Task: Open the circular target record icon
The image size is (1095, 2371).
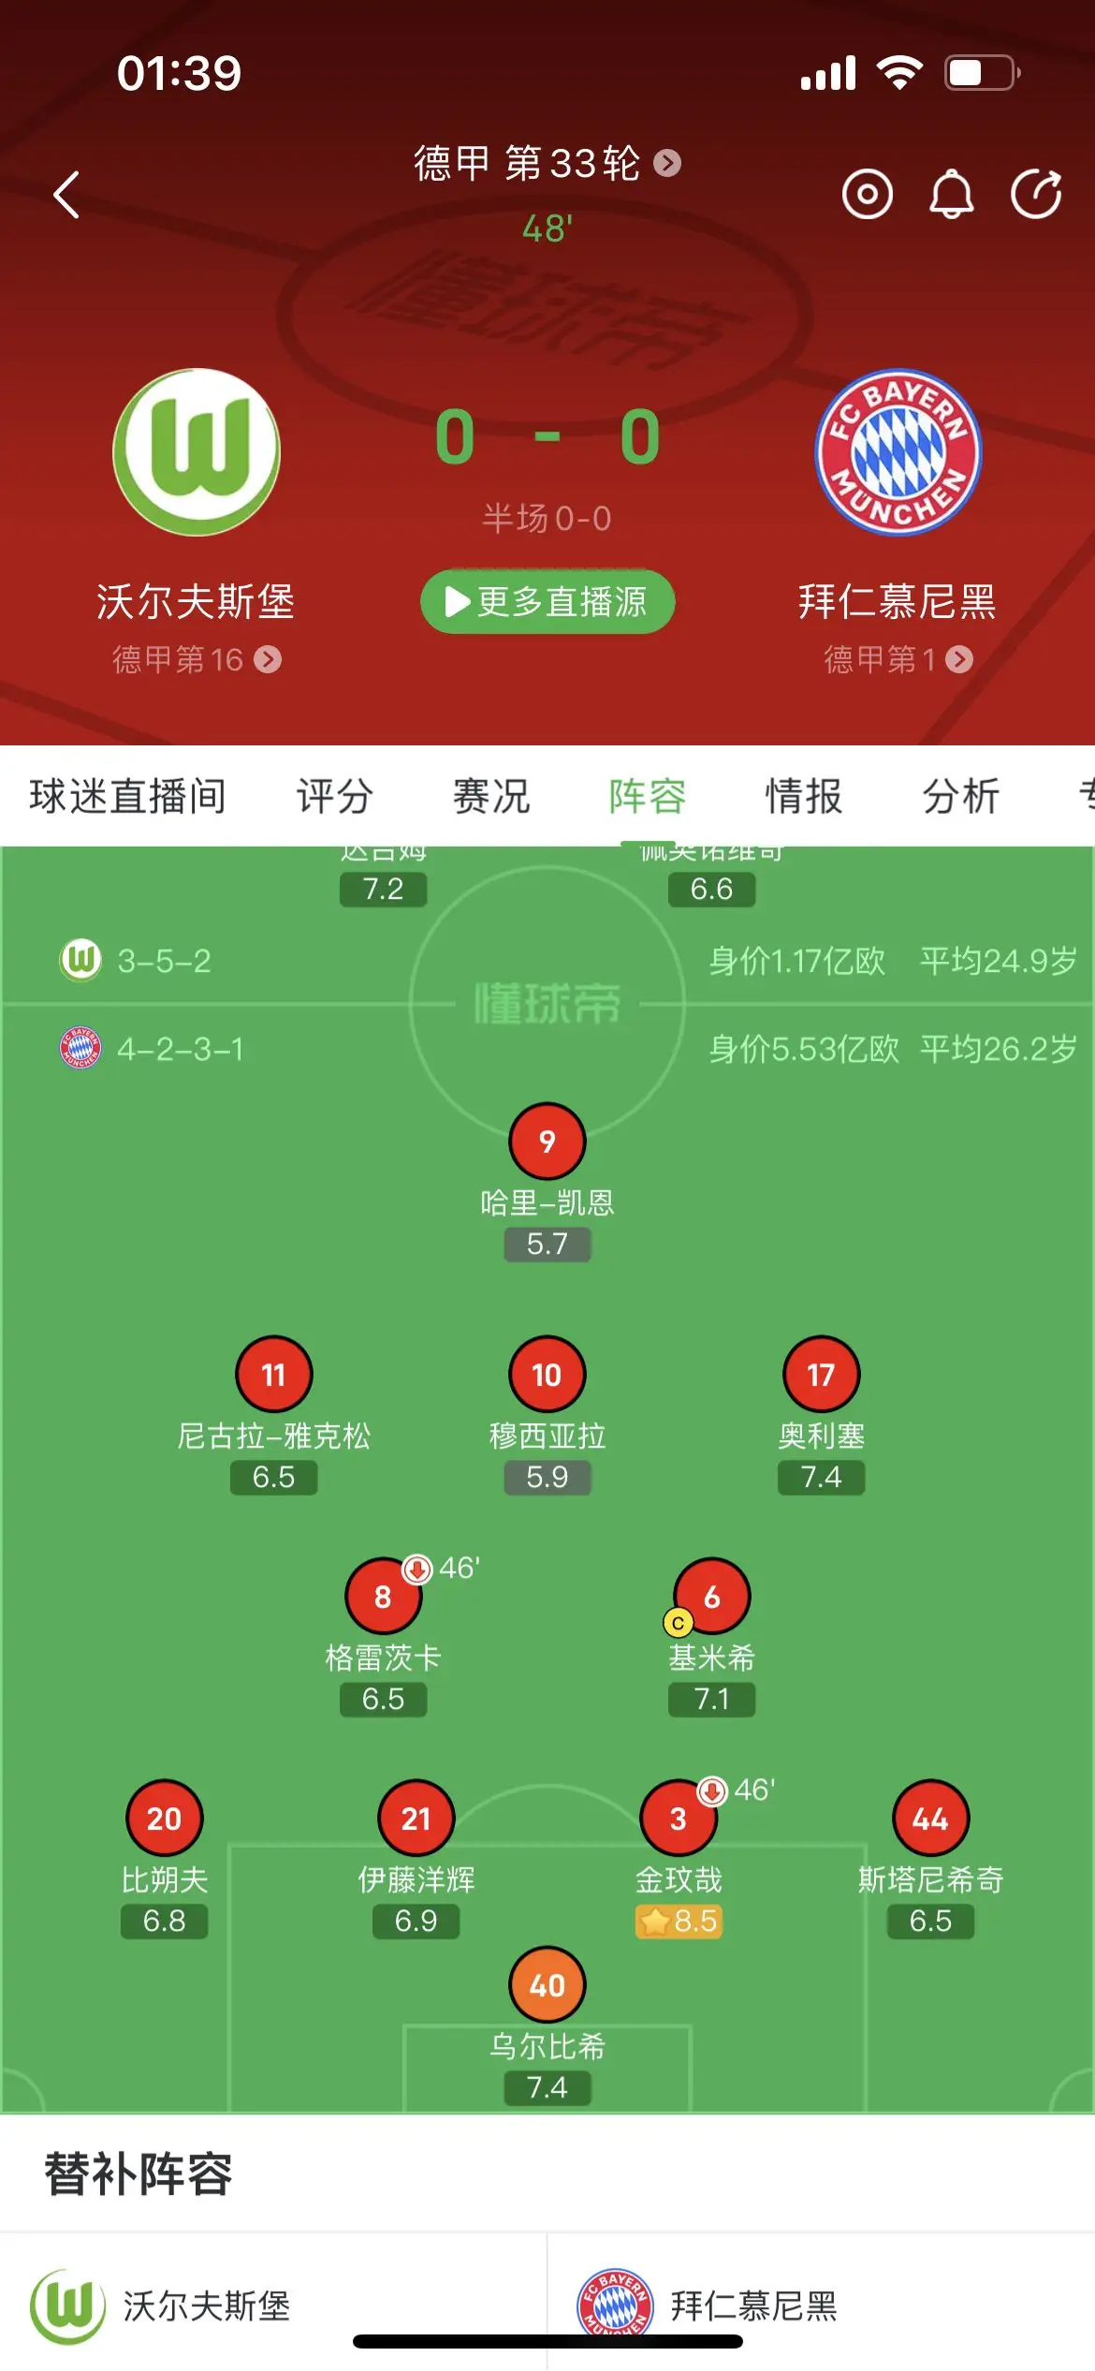Action: [867, 195]
